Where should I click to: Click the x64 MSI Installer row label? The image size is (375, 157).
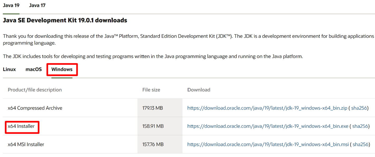26,144
